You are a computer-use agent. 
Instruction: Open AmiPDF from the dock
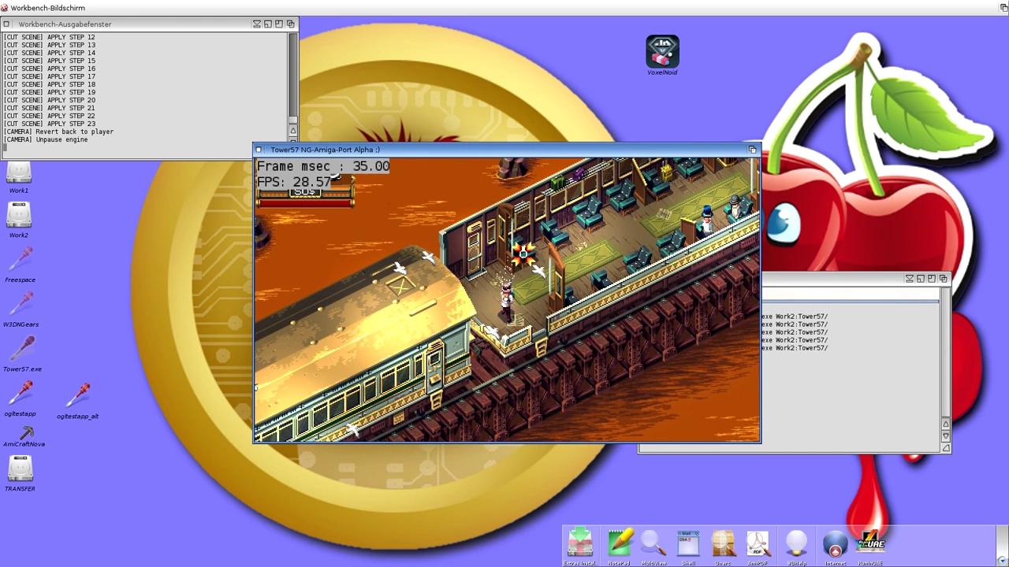pos(758,547)
